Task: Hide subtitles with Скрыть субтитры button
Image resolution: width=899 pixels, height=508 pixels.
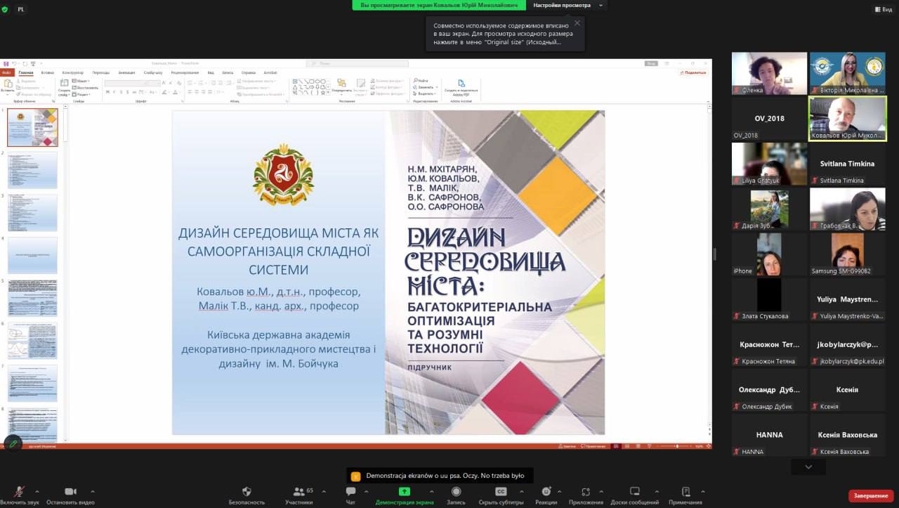Action: tap(501, 492)
